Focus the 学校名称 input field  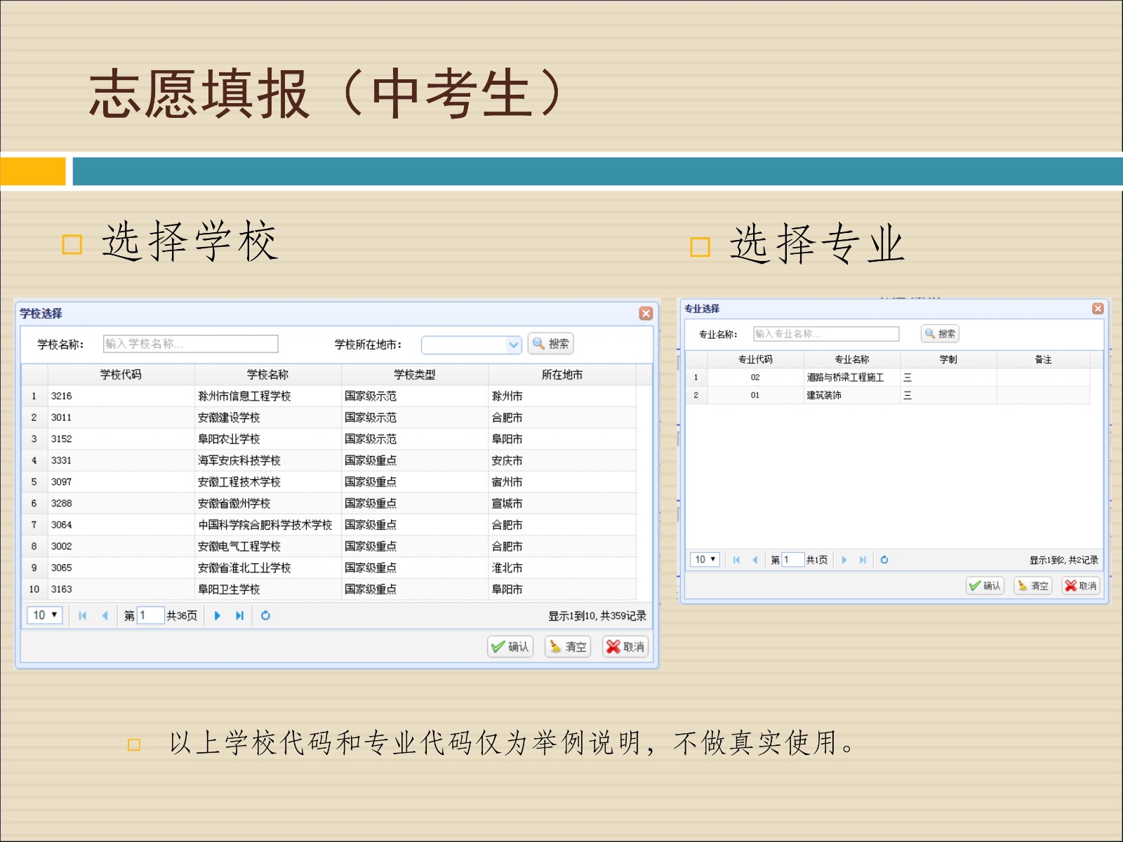point(190,344)
